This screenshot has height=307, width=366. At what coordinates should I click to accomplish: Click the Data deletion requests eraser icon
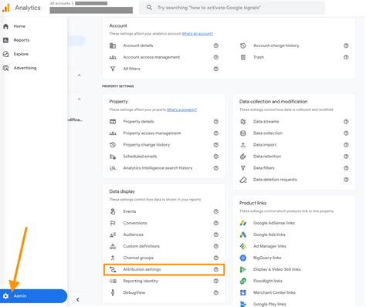(243, 180)
